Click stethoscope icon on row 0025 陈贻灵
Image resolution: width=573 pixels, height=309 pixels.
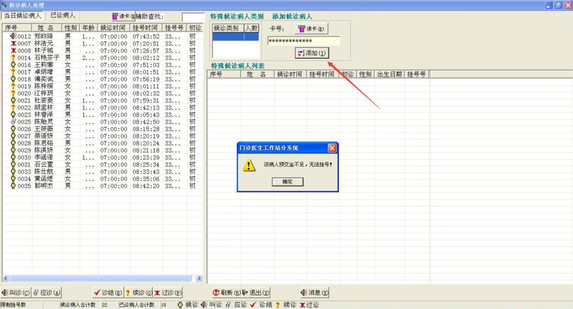tap(13, 121)
